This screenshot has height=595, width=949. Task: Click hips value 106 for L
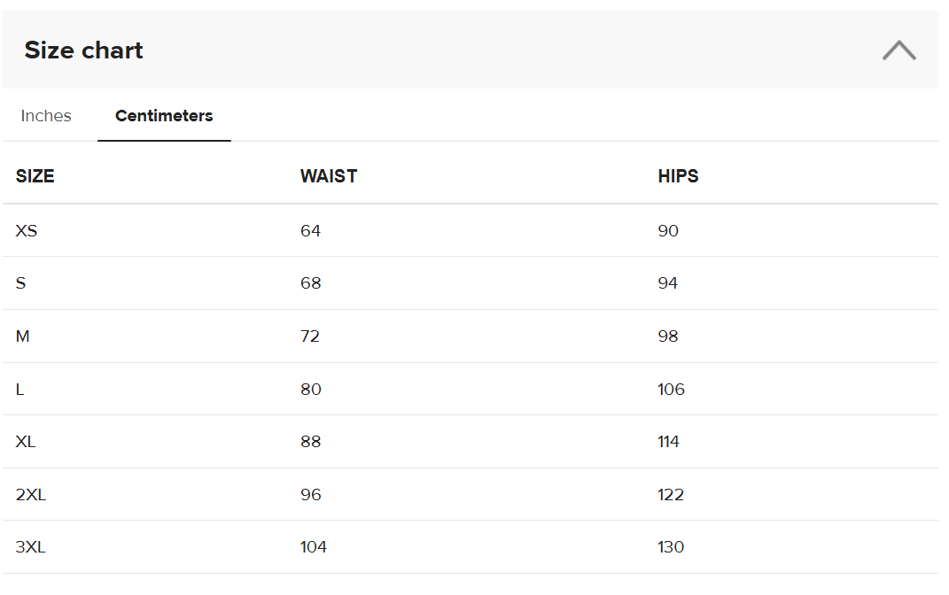671,390
